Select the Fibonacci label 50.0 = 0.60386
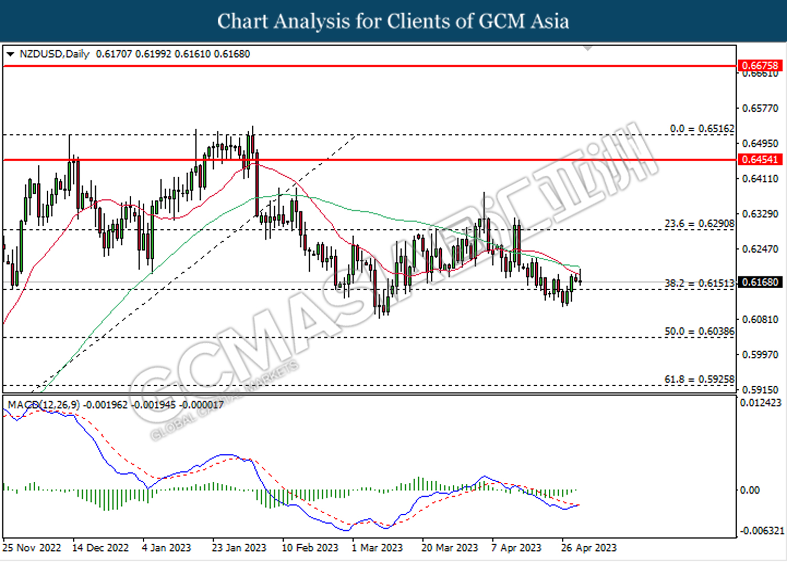 click(x=699, y=332)
